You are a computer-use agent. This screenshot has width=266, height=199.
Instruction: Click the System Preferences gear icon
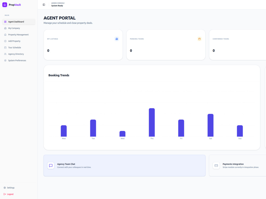click(5, 60)
